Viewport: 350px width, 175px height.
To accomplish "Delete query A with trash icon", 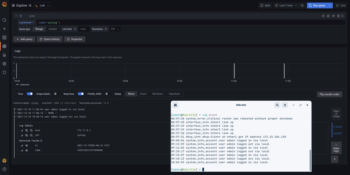I will tap(338, 16).
